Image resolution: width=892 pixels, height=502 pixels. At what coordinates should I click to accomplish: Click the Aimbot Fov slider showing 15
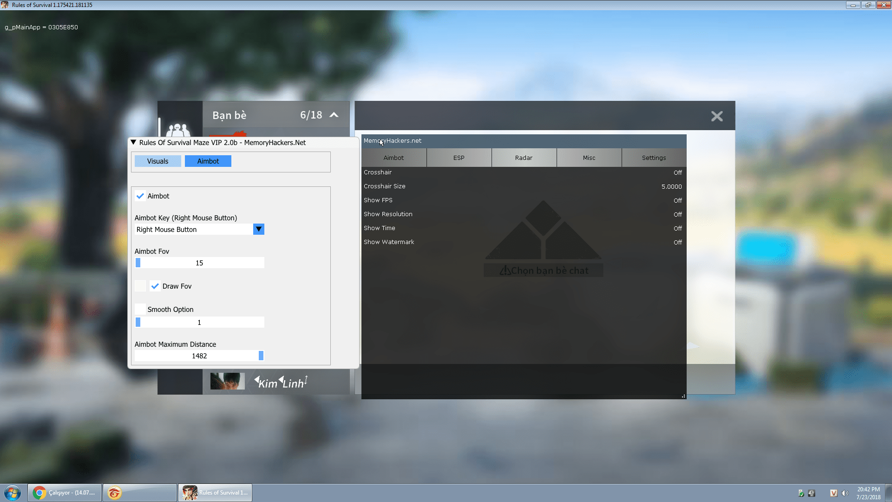pos(199,263)
